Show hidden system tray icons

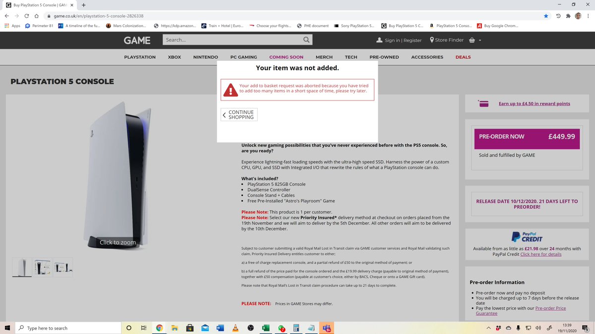pyautogui.click(x=488, y=328)
